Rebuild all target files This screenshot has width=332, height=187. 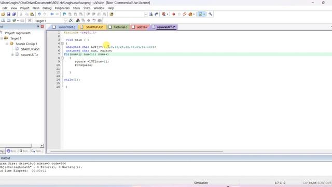pos(14,21)
